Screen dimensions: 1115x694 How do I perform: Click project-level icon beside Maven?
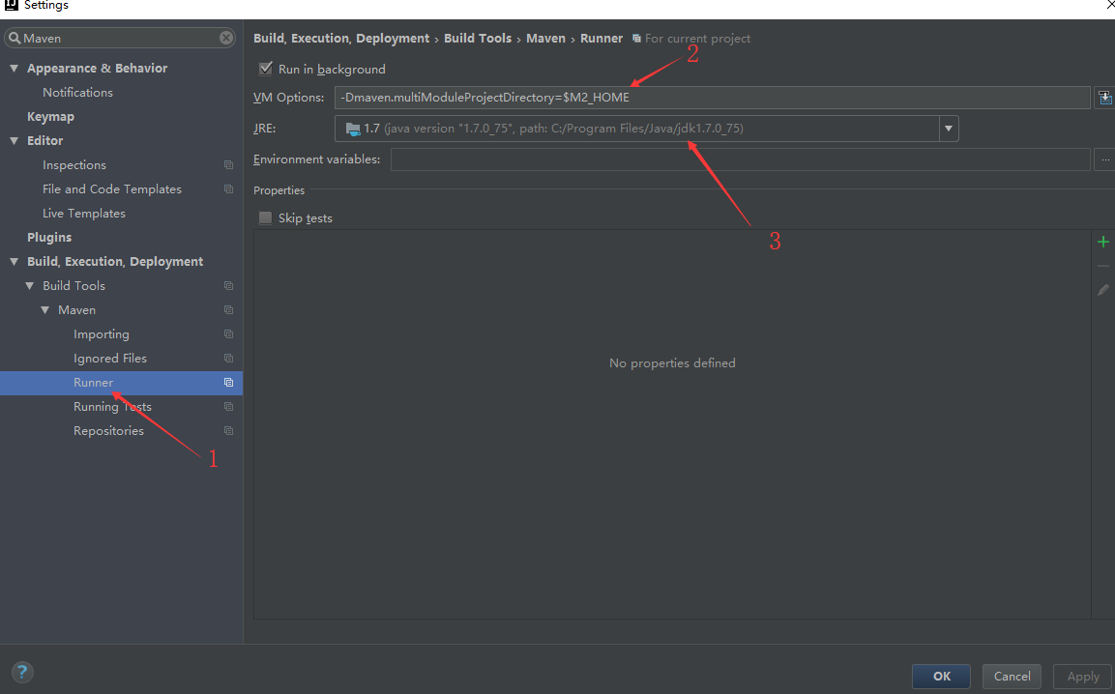pyautogui.click(x=228, y=310)
